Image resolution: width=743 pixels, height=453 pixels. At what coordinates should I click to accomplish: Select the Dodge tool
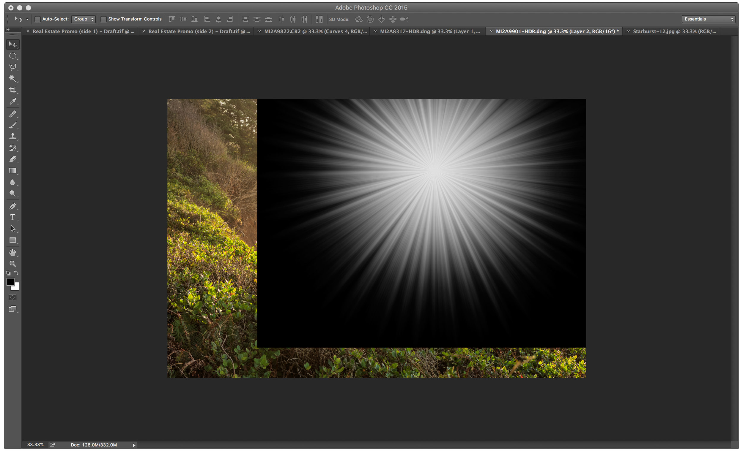point(13,193)
